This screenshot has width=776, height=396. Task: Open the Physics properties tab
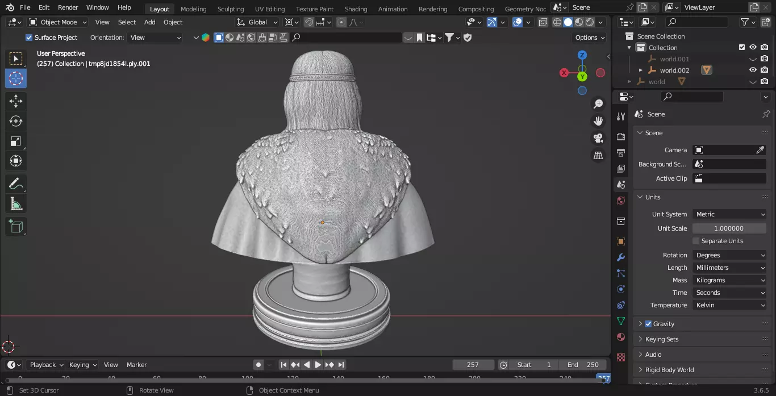click(621, 289)
